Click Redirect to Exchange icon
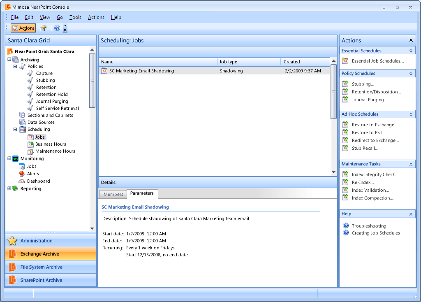The image size is (421, 302). (345, 140)
